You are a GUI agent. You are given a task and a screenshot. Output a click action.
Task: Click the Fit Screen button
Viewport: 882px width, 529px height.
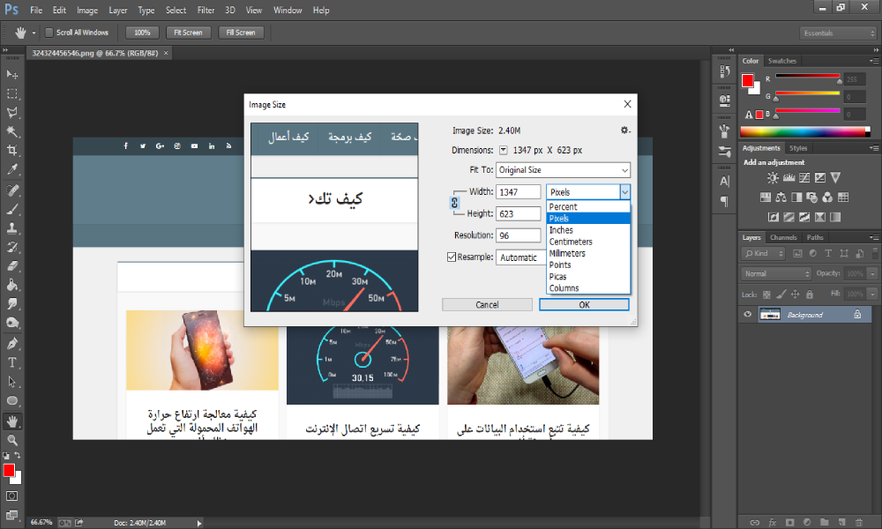point(188,33)
